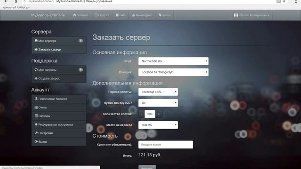Open the Нужен вам MySQL dropdown
The image size is (301, 169).
158,103
